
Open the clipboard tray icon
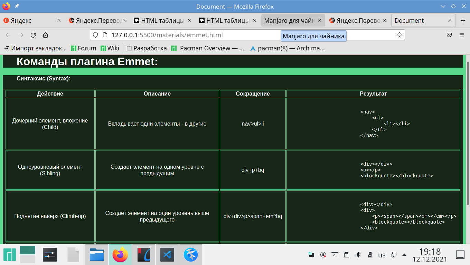coord(346,255)
